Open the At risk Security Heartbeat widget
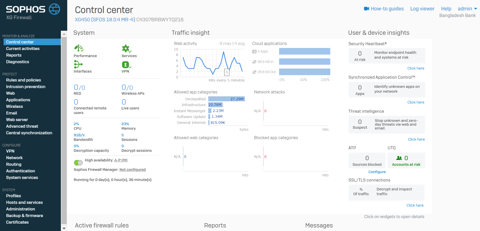The image size is (480, 231). pos(360,56)
